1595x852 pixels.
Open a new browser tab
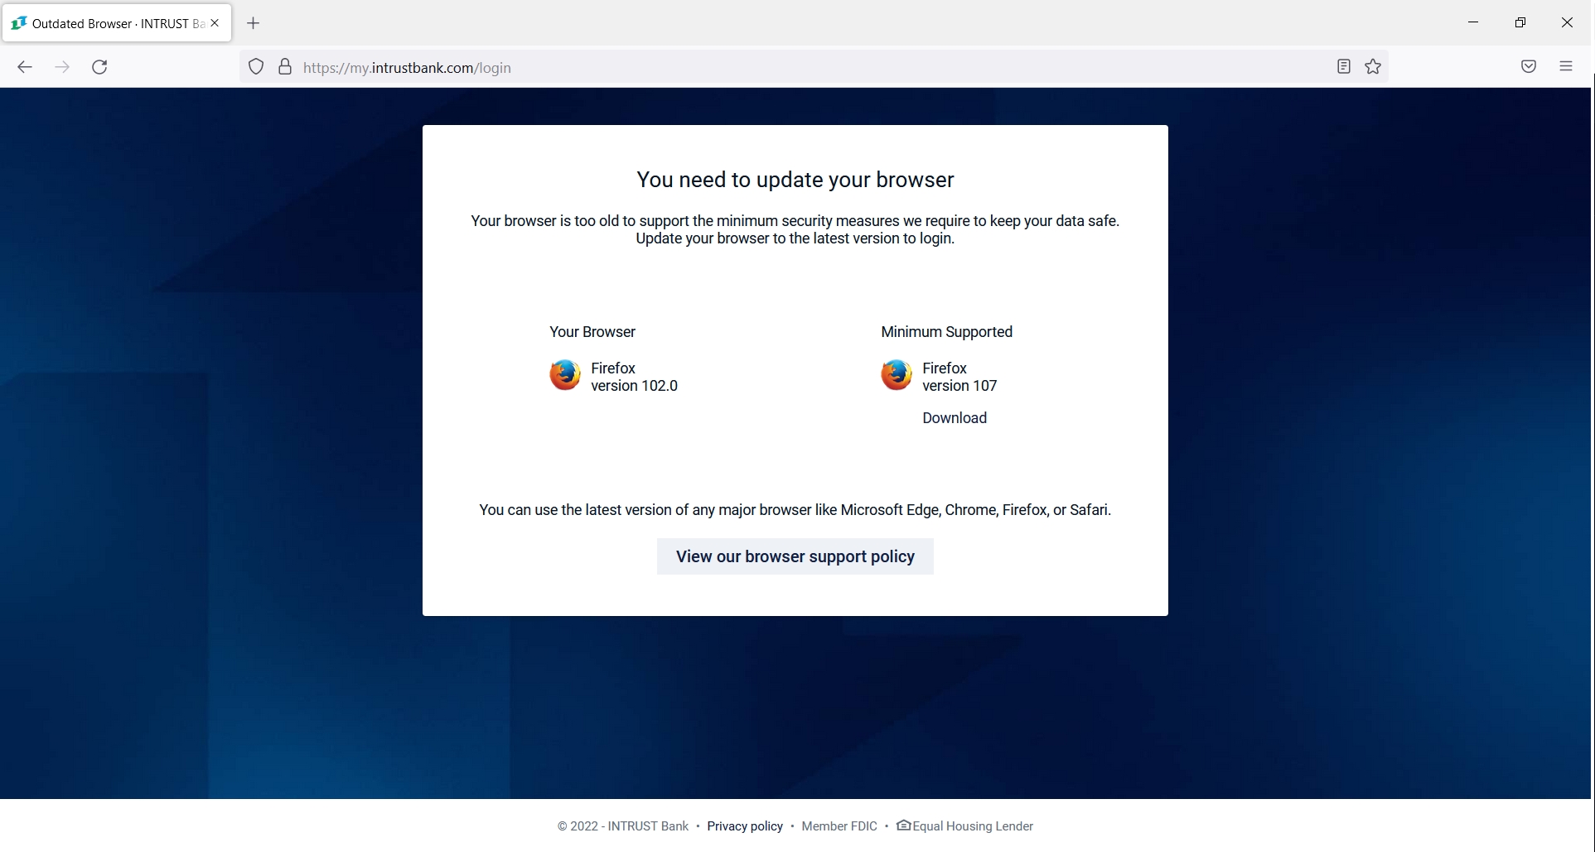254,23
